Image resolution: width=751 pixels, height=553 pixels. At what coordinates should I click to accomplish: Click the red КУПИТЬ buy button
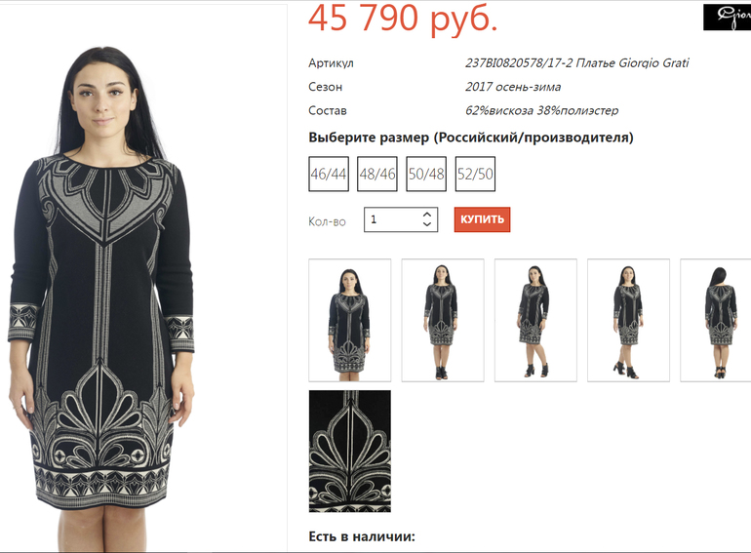click(483, 219)
